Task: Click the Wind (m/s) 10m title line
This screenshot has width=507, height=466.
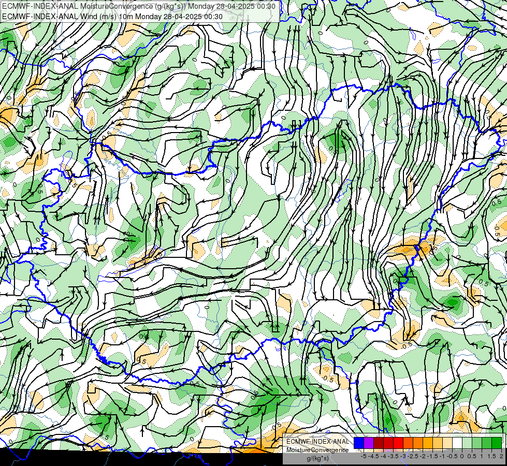Action: click(x=112, y=16)
